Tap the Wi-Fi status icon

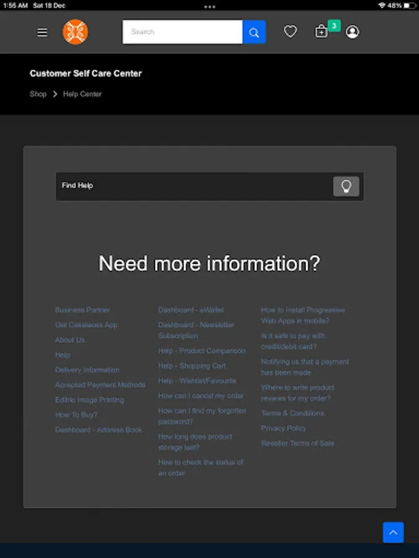click(x=382, y=6)
